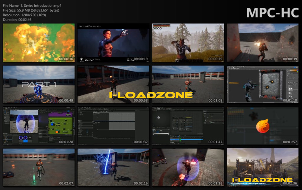Open the thumbnail stamped 00:00:39
This screenshot has height=190, width=302.
[x=263, y=43]
